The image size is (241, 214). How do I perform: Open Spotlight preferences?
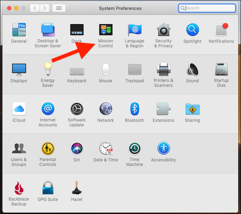[x=192, y=30]
